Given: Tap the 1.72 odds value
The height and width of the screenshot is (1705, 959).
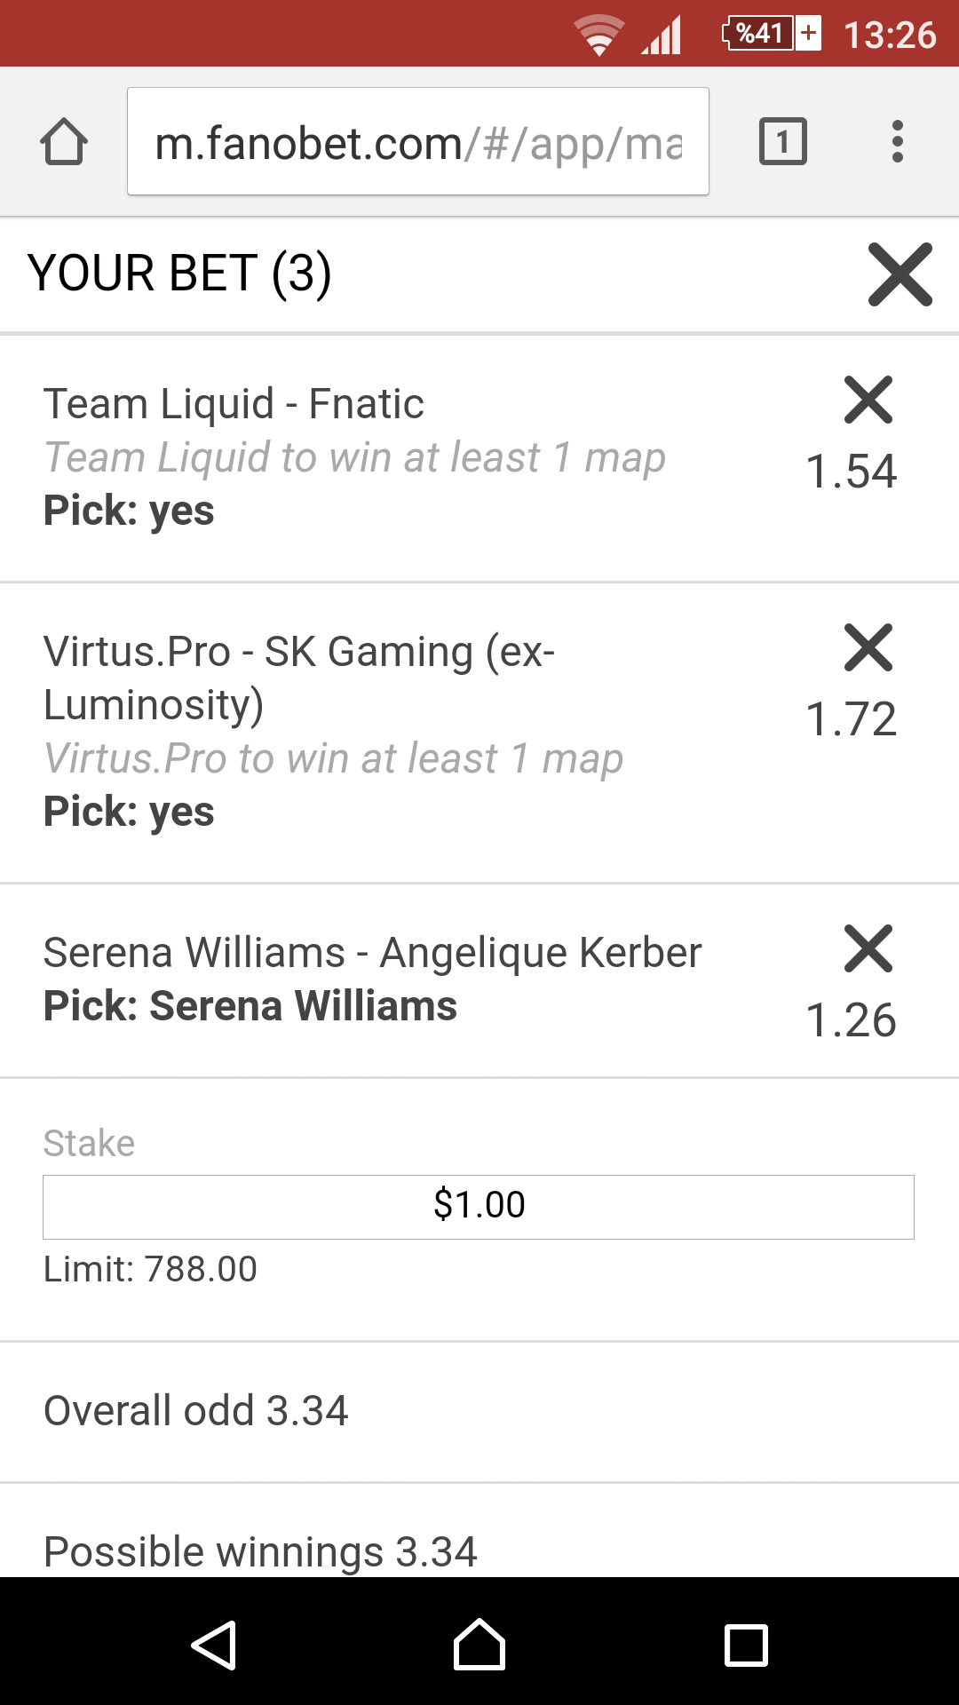Looking at the screenshot, I should 851,718.
